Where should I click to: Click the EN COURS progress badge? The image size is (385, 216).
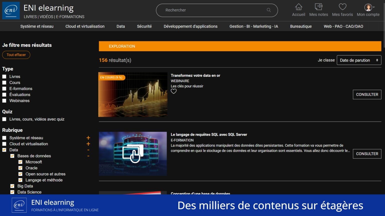(x=111, y=77)
